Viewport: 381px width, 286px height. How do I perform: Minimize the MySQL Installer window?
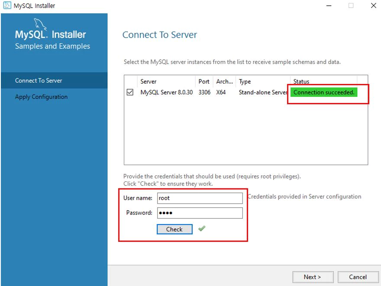pos(329,6)
